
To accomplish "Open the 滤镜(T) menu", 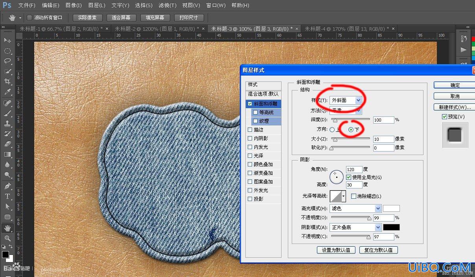I will click(x=167, y=6).
